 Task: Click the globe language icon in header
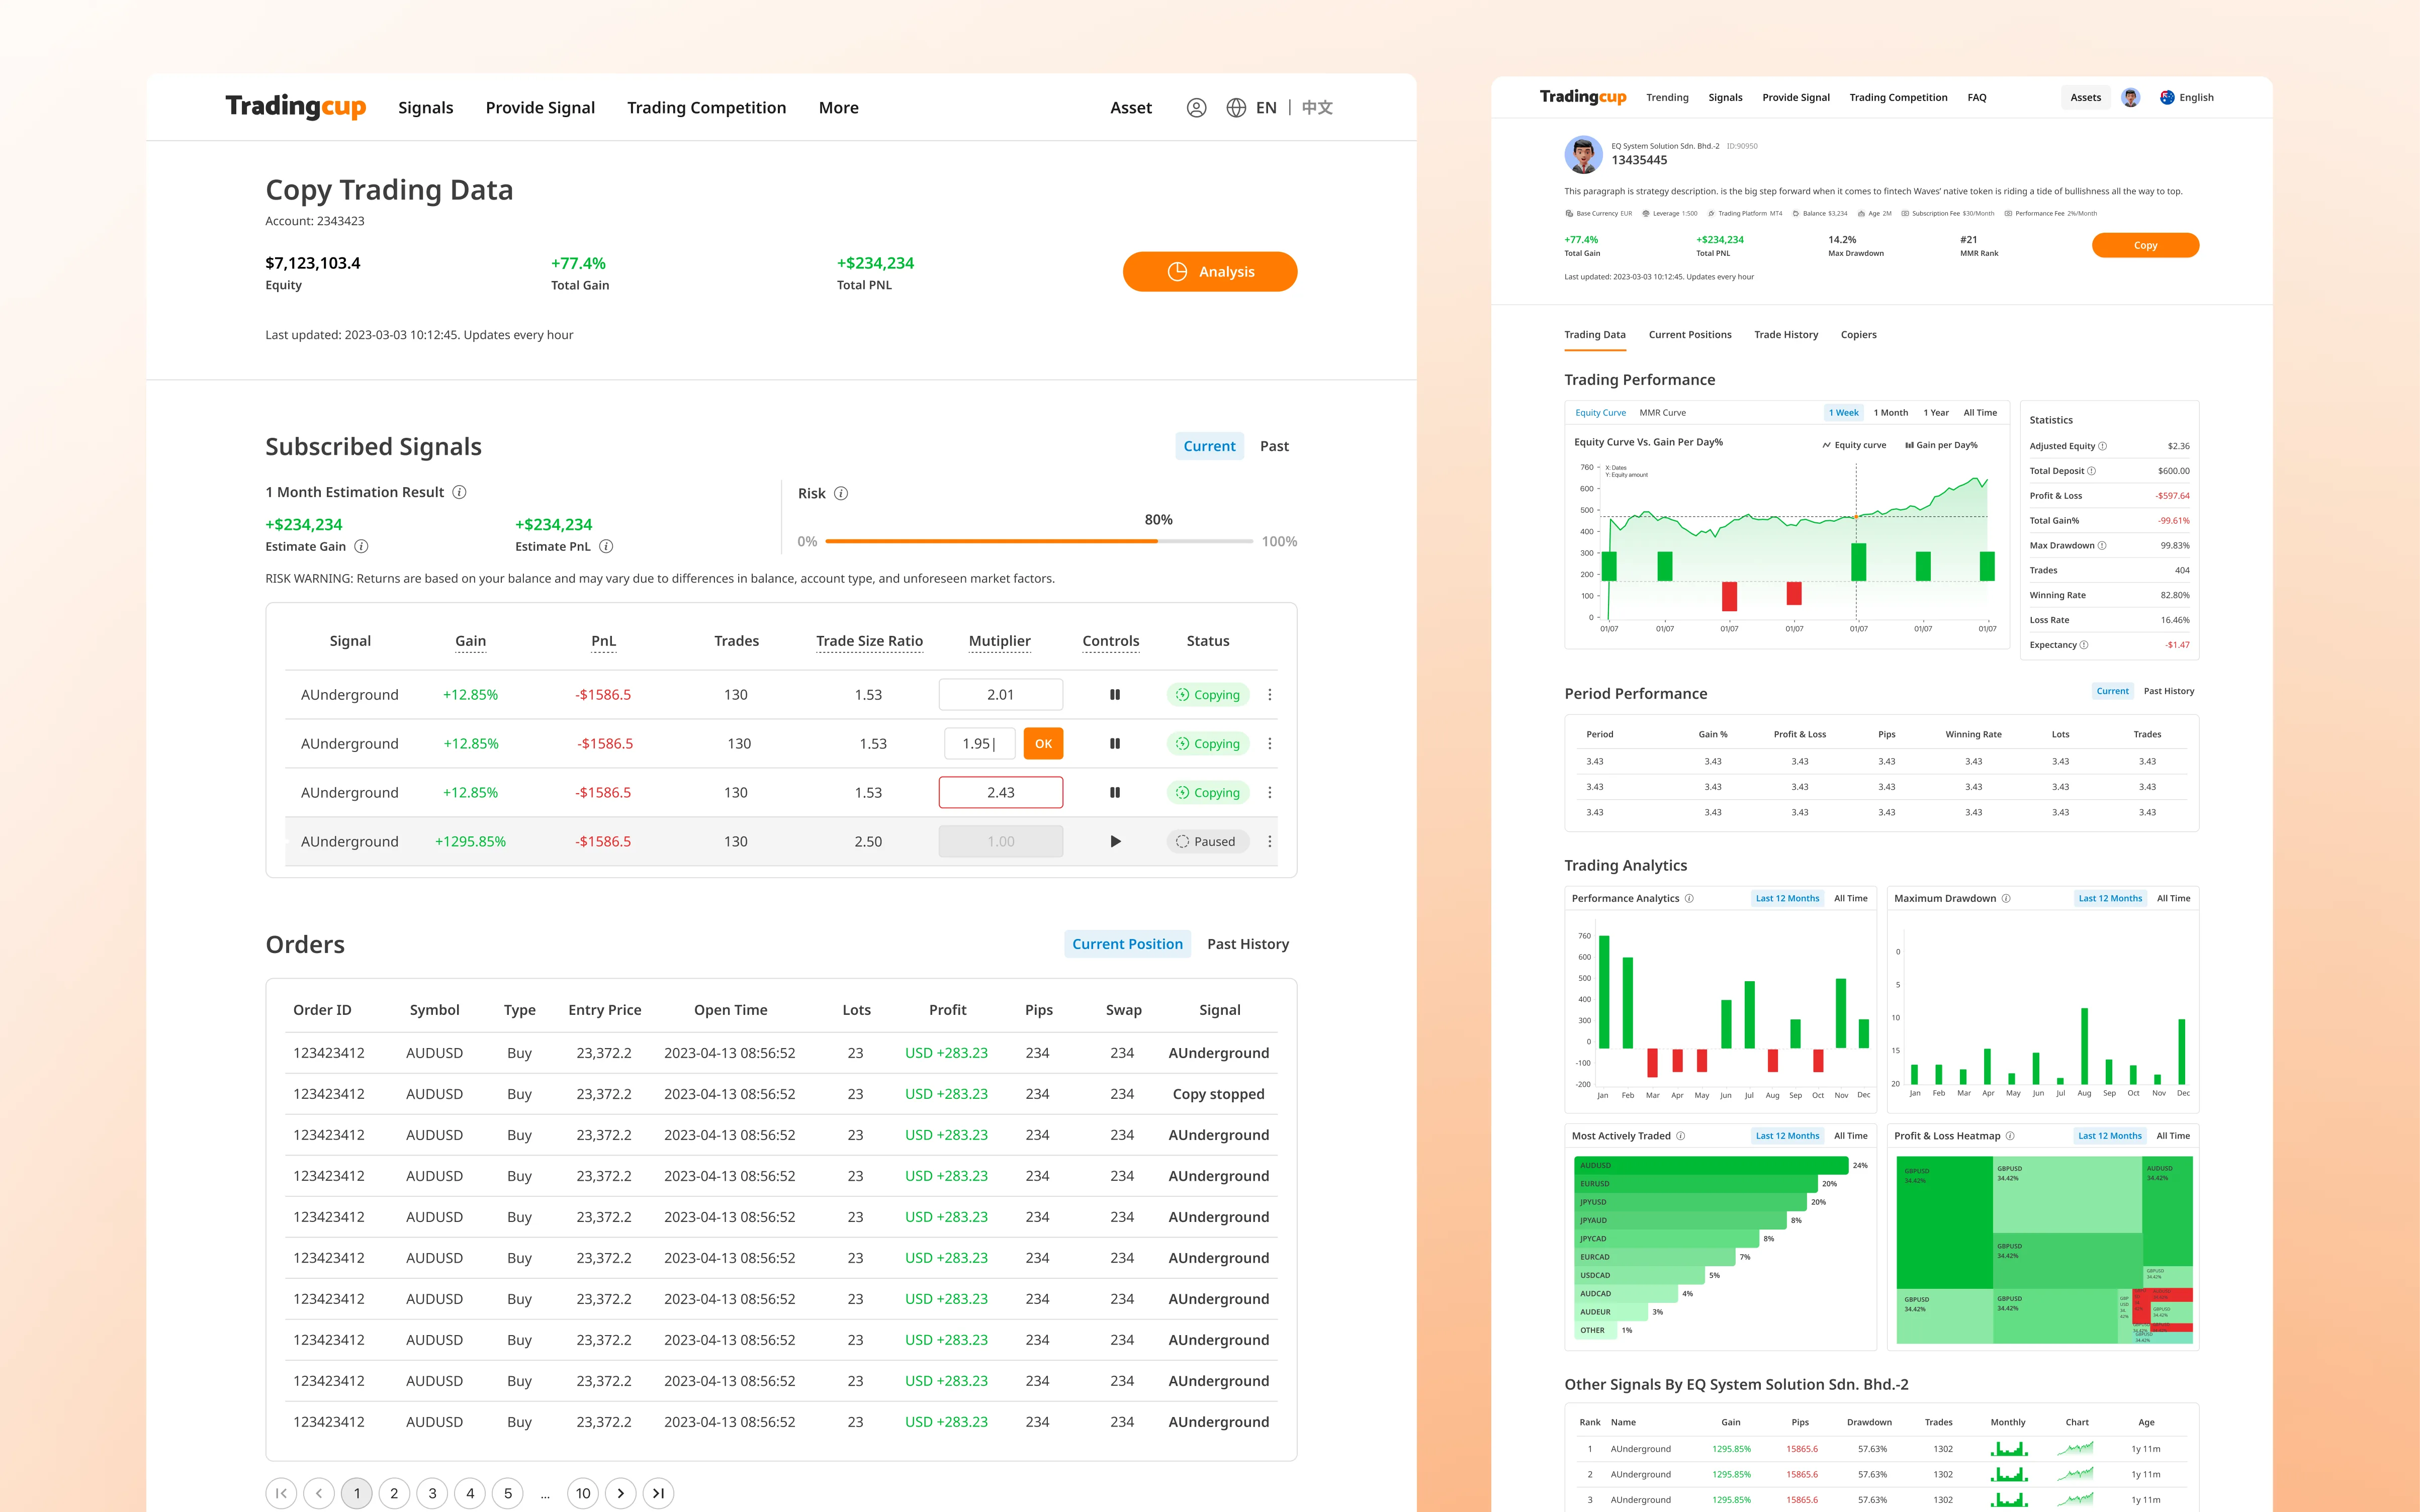coord(1236,107)
